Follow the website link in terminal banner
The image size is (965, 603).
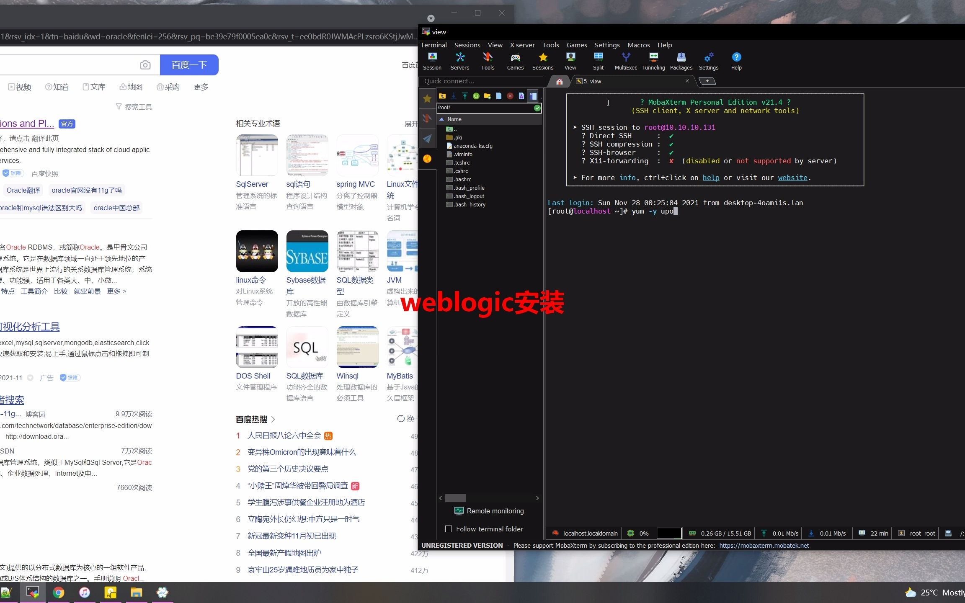click(793, 178)
